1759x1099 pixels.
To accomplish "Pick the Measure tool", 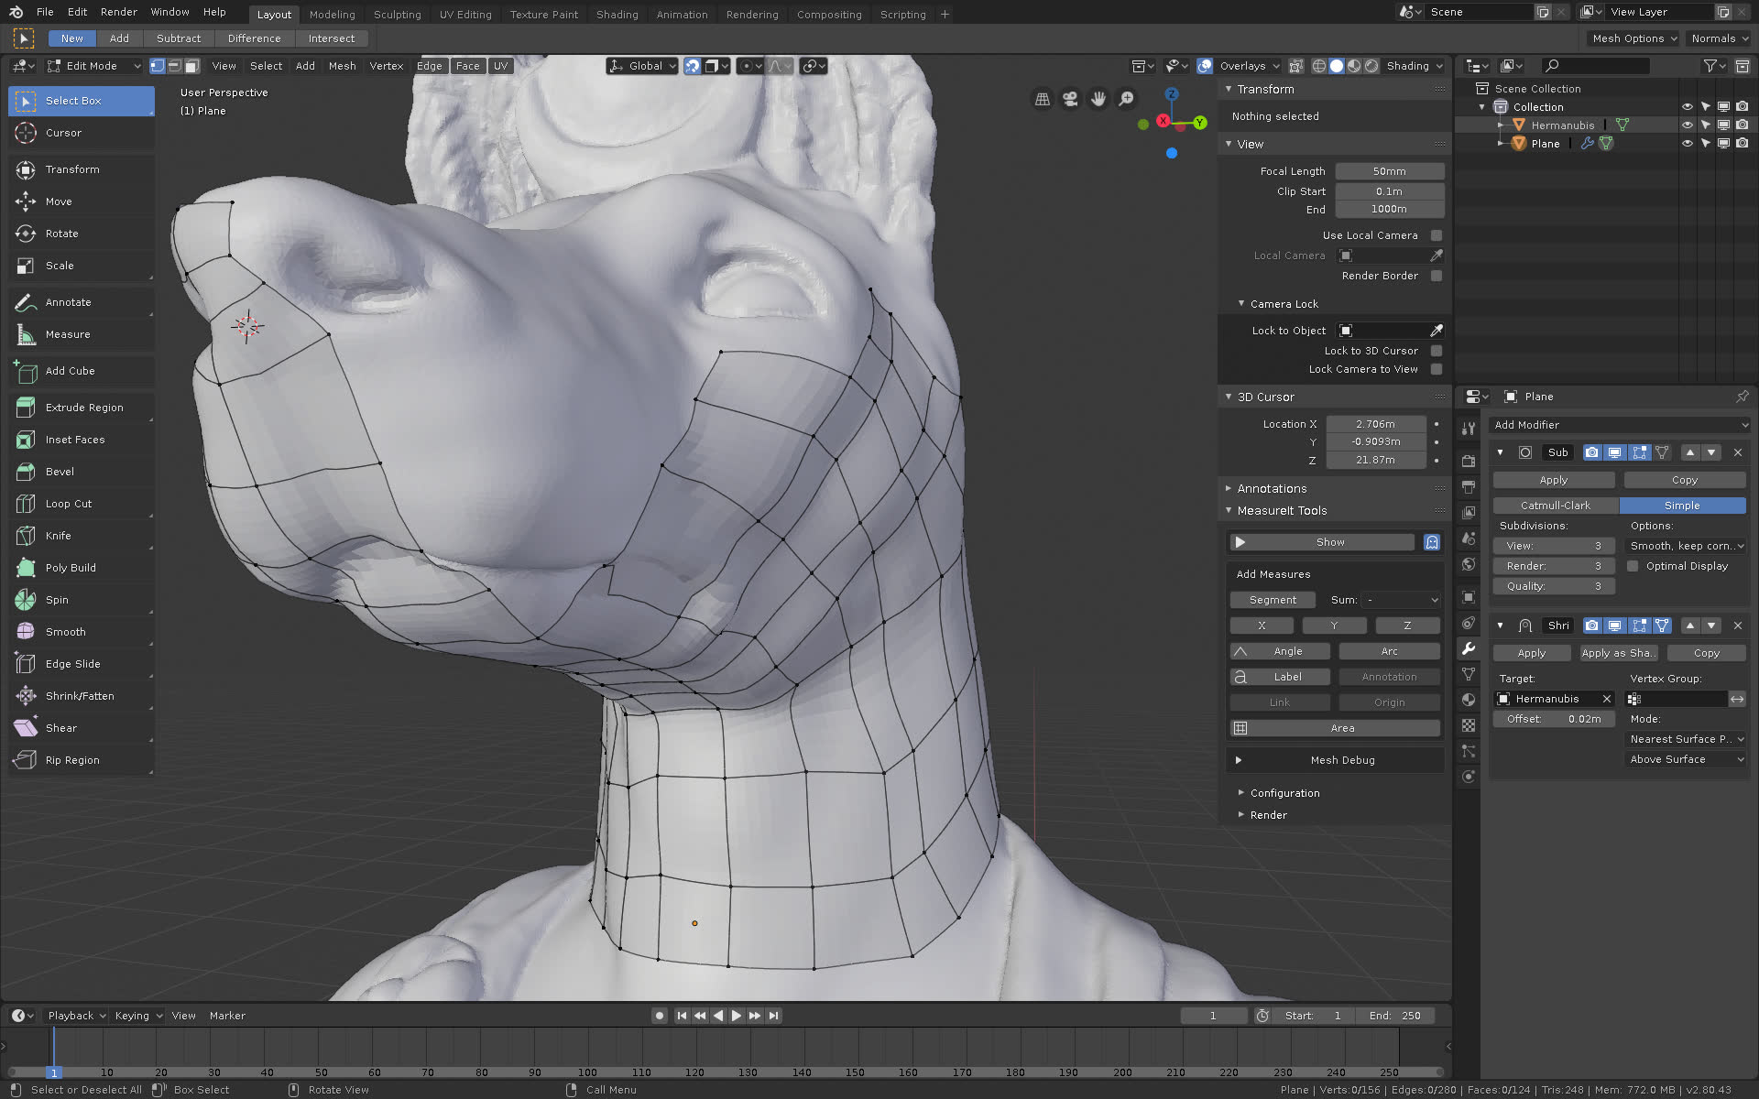I will pos(67,334).
